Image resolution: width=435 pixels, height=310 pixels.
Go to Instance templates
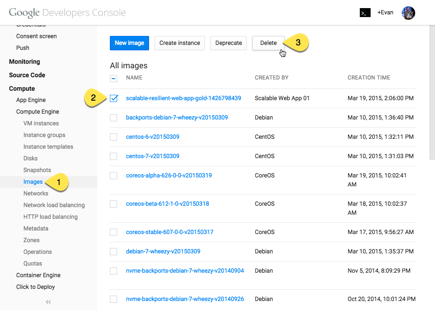pos(48,147)
